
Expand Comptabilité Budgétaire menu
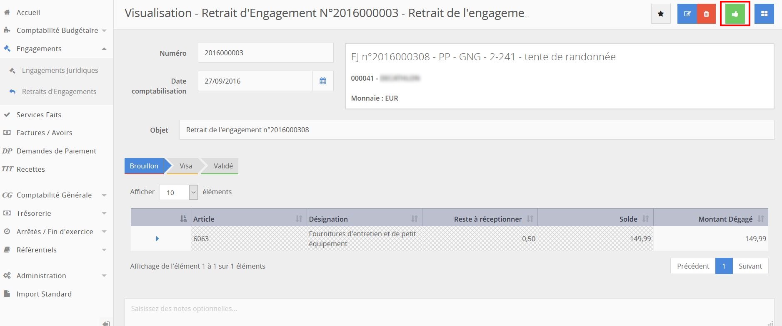[57, 30]
